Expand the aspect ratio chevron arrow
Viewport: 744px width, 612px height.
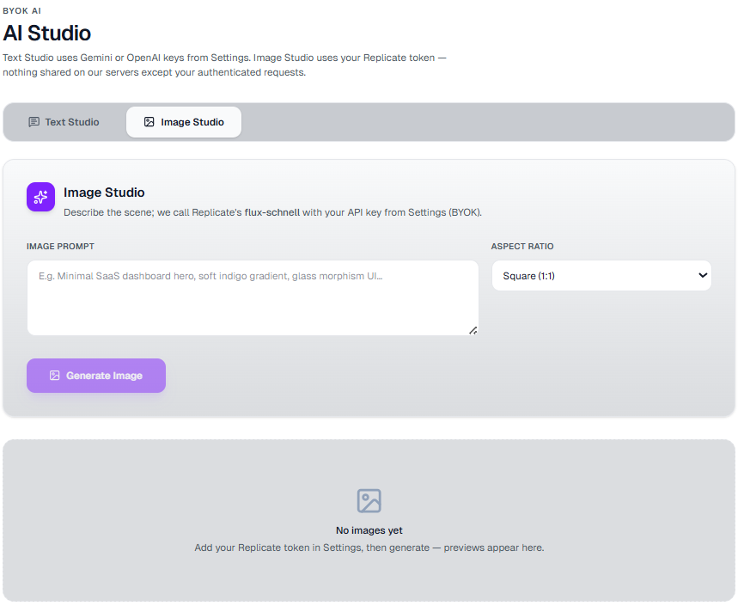[703, 275]
